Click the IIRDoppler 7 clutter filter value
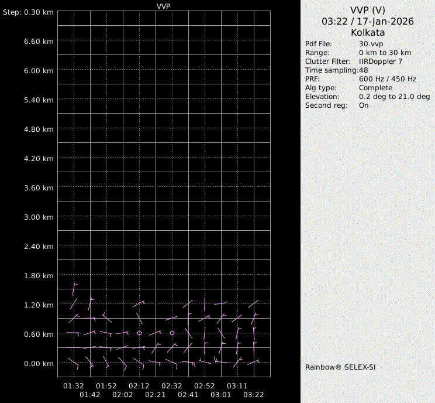 pyautogui.click(x=381, y=62)
